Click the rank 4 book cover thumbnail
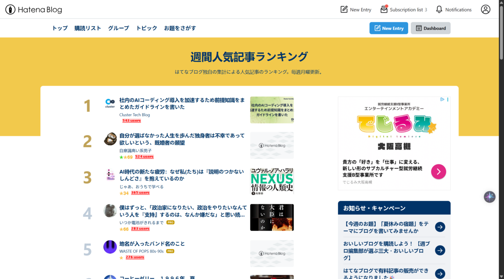The height and width of the screenshot is (279, 504). [272, 217]
